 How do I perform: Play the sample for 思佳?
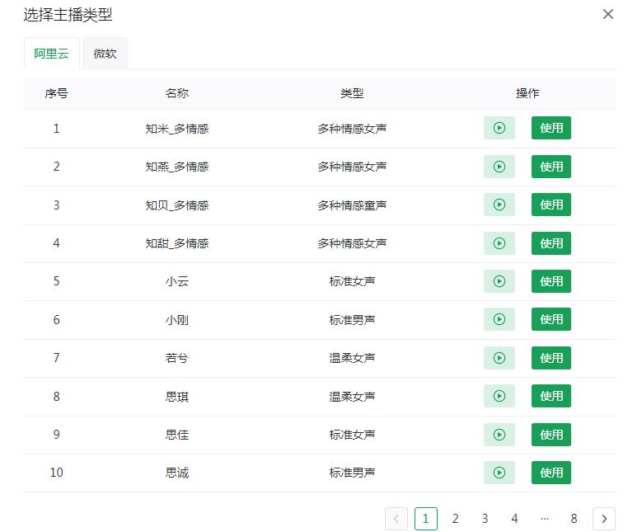tap(499, 434)
